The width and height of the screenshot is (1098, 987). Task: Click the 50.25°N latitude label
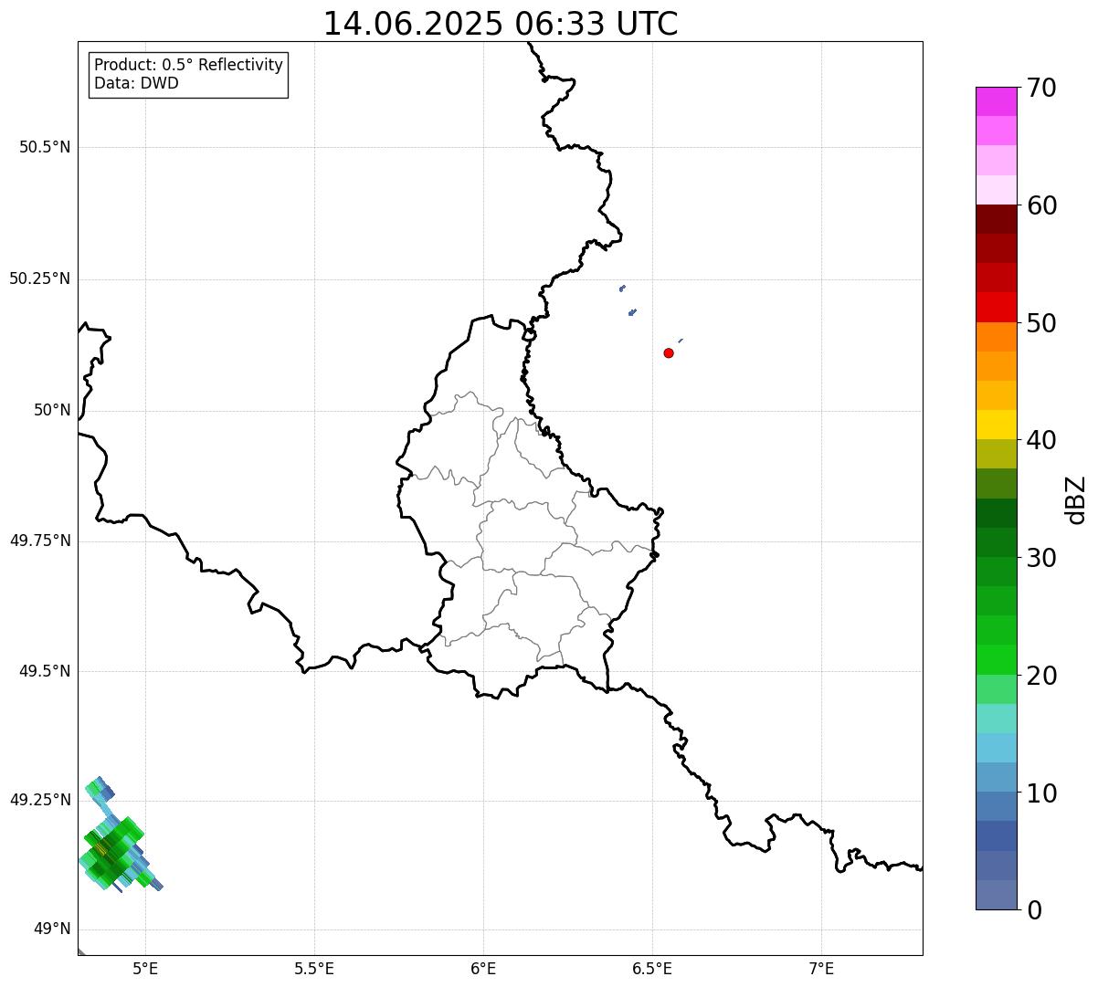pyautogui.click(x=39, y=278)
